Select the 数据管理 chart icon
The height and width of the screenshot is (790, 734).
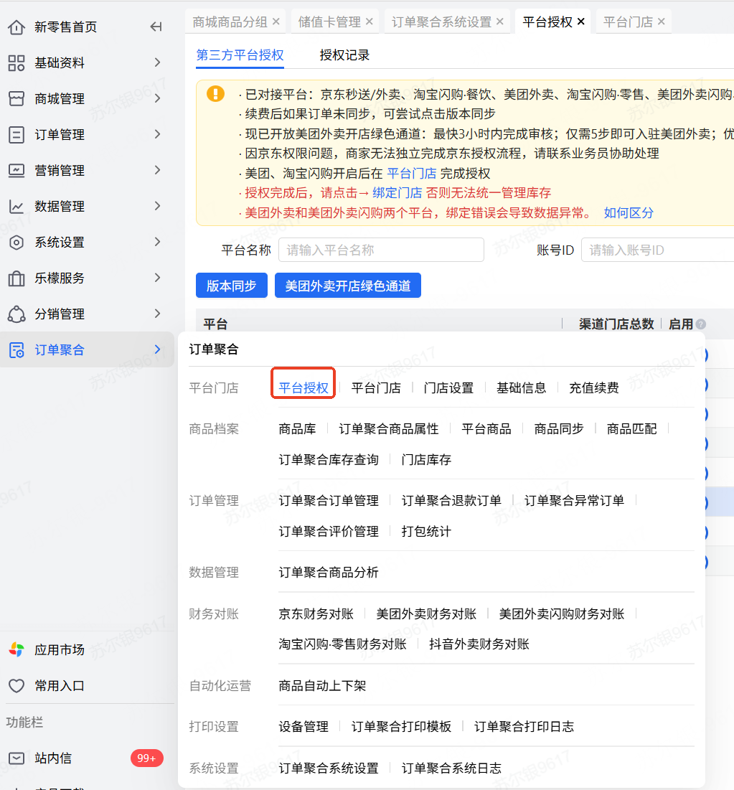(16, 207)
